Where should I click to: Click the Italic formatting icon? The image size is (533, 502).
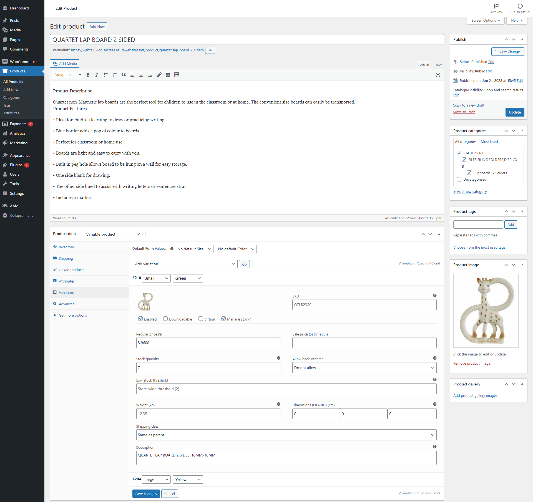(x=97, y=75)
